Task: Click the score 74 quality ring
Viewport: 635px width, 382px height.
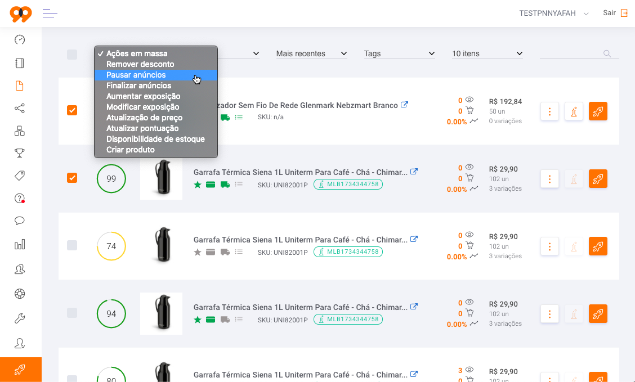Action: (x=111, y=246)
